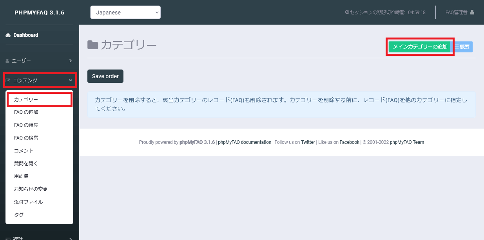Click the folder icon in カテゴリー heading
This screenshot has width=484, height=240.
pyautogui.click(x=92, y=45)
